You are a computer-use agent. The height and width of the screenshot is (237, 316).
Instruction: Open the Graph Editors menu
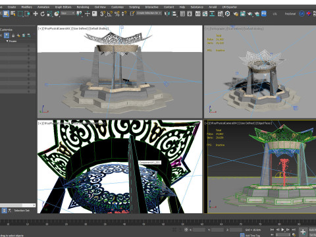(63, 7)
